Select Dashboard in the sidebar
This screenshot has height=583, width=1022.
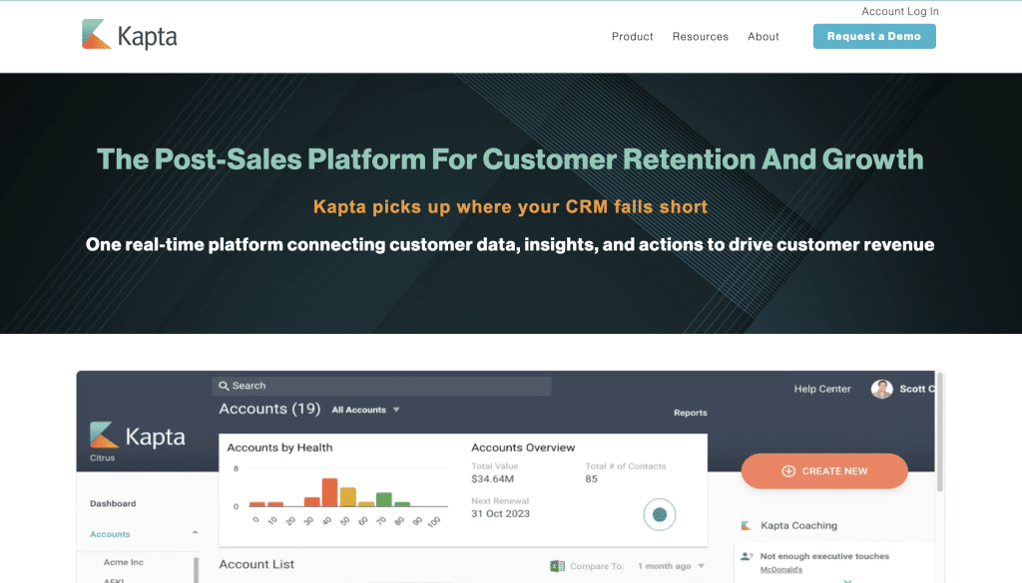click(113, 503)
